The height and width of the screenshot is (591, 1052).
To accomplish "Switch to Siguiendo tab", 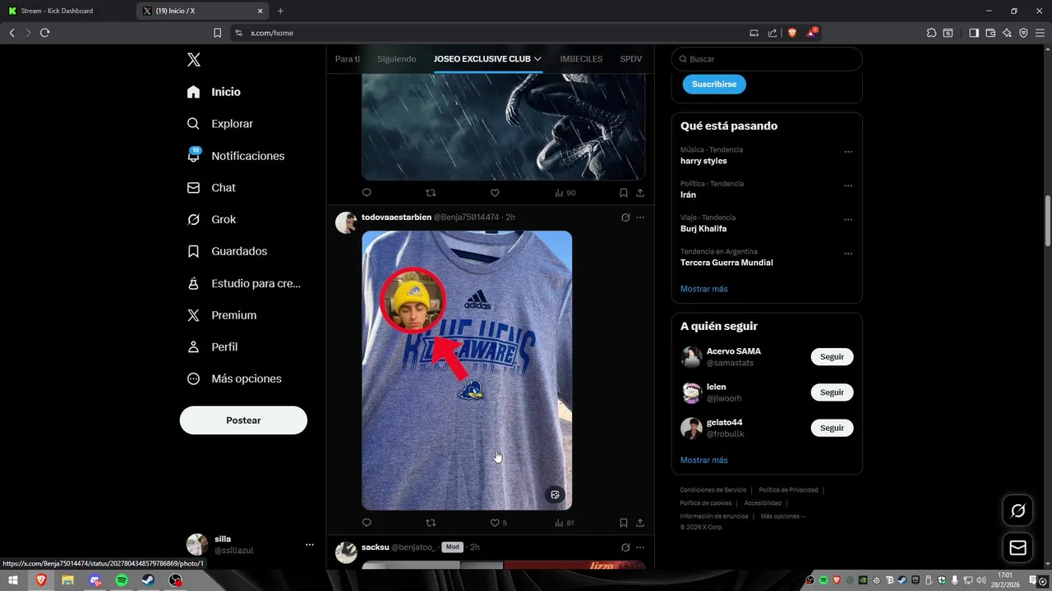I will 396,59.
